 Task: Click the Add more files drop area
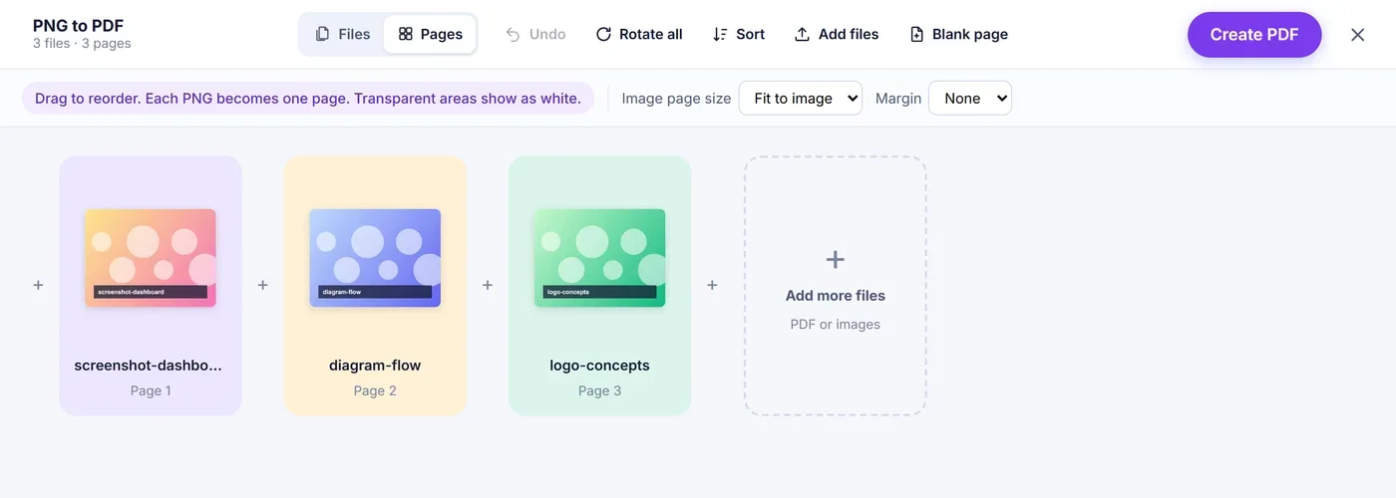pos(836,286)
